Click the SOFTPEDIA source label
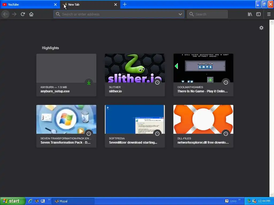 [117, 139]
